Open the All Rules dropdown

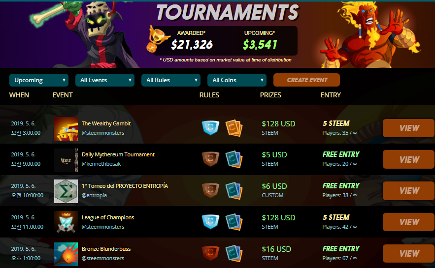[x=171, y=80]
